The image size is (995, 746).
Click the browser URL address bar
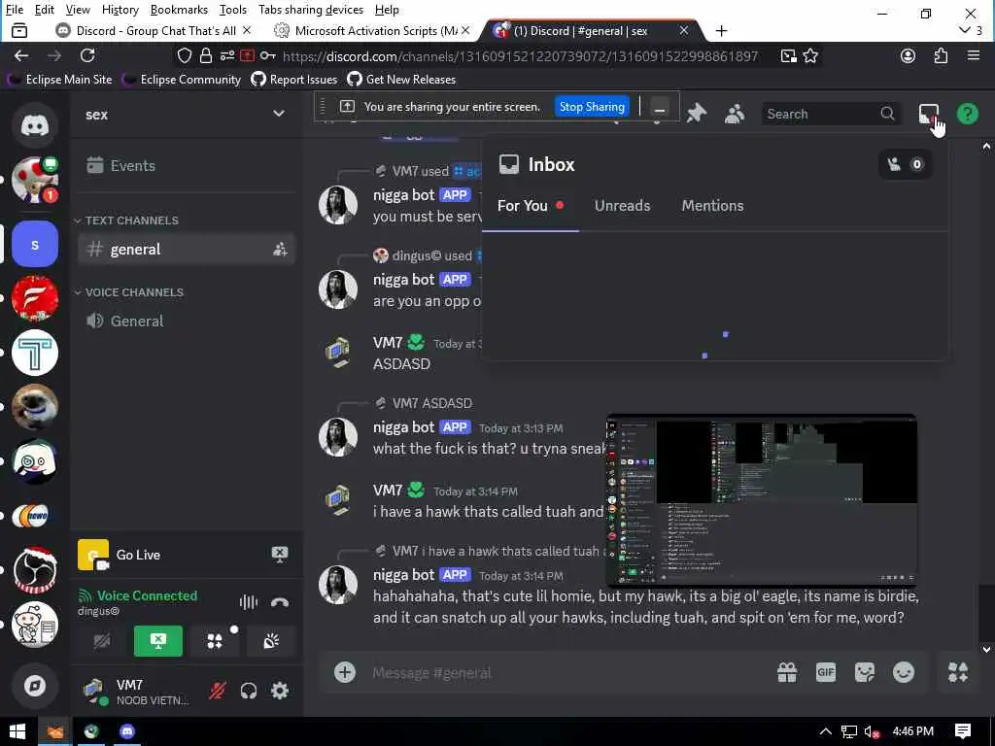[521, 55]
